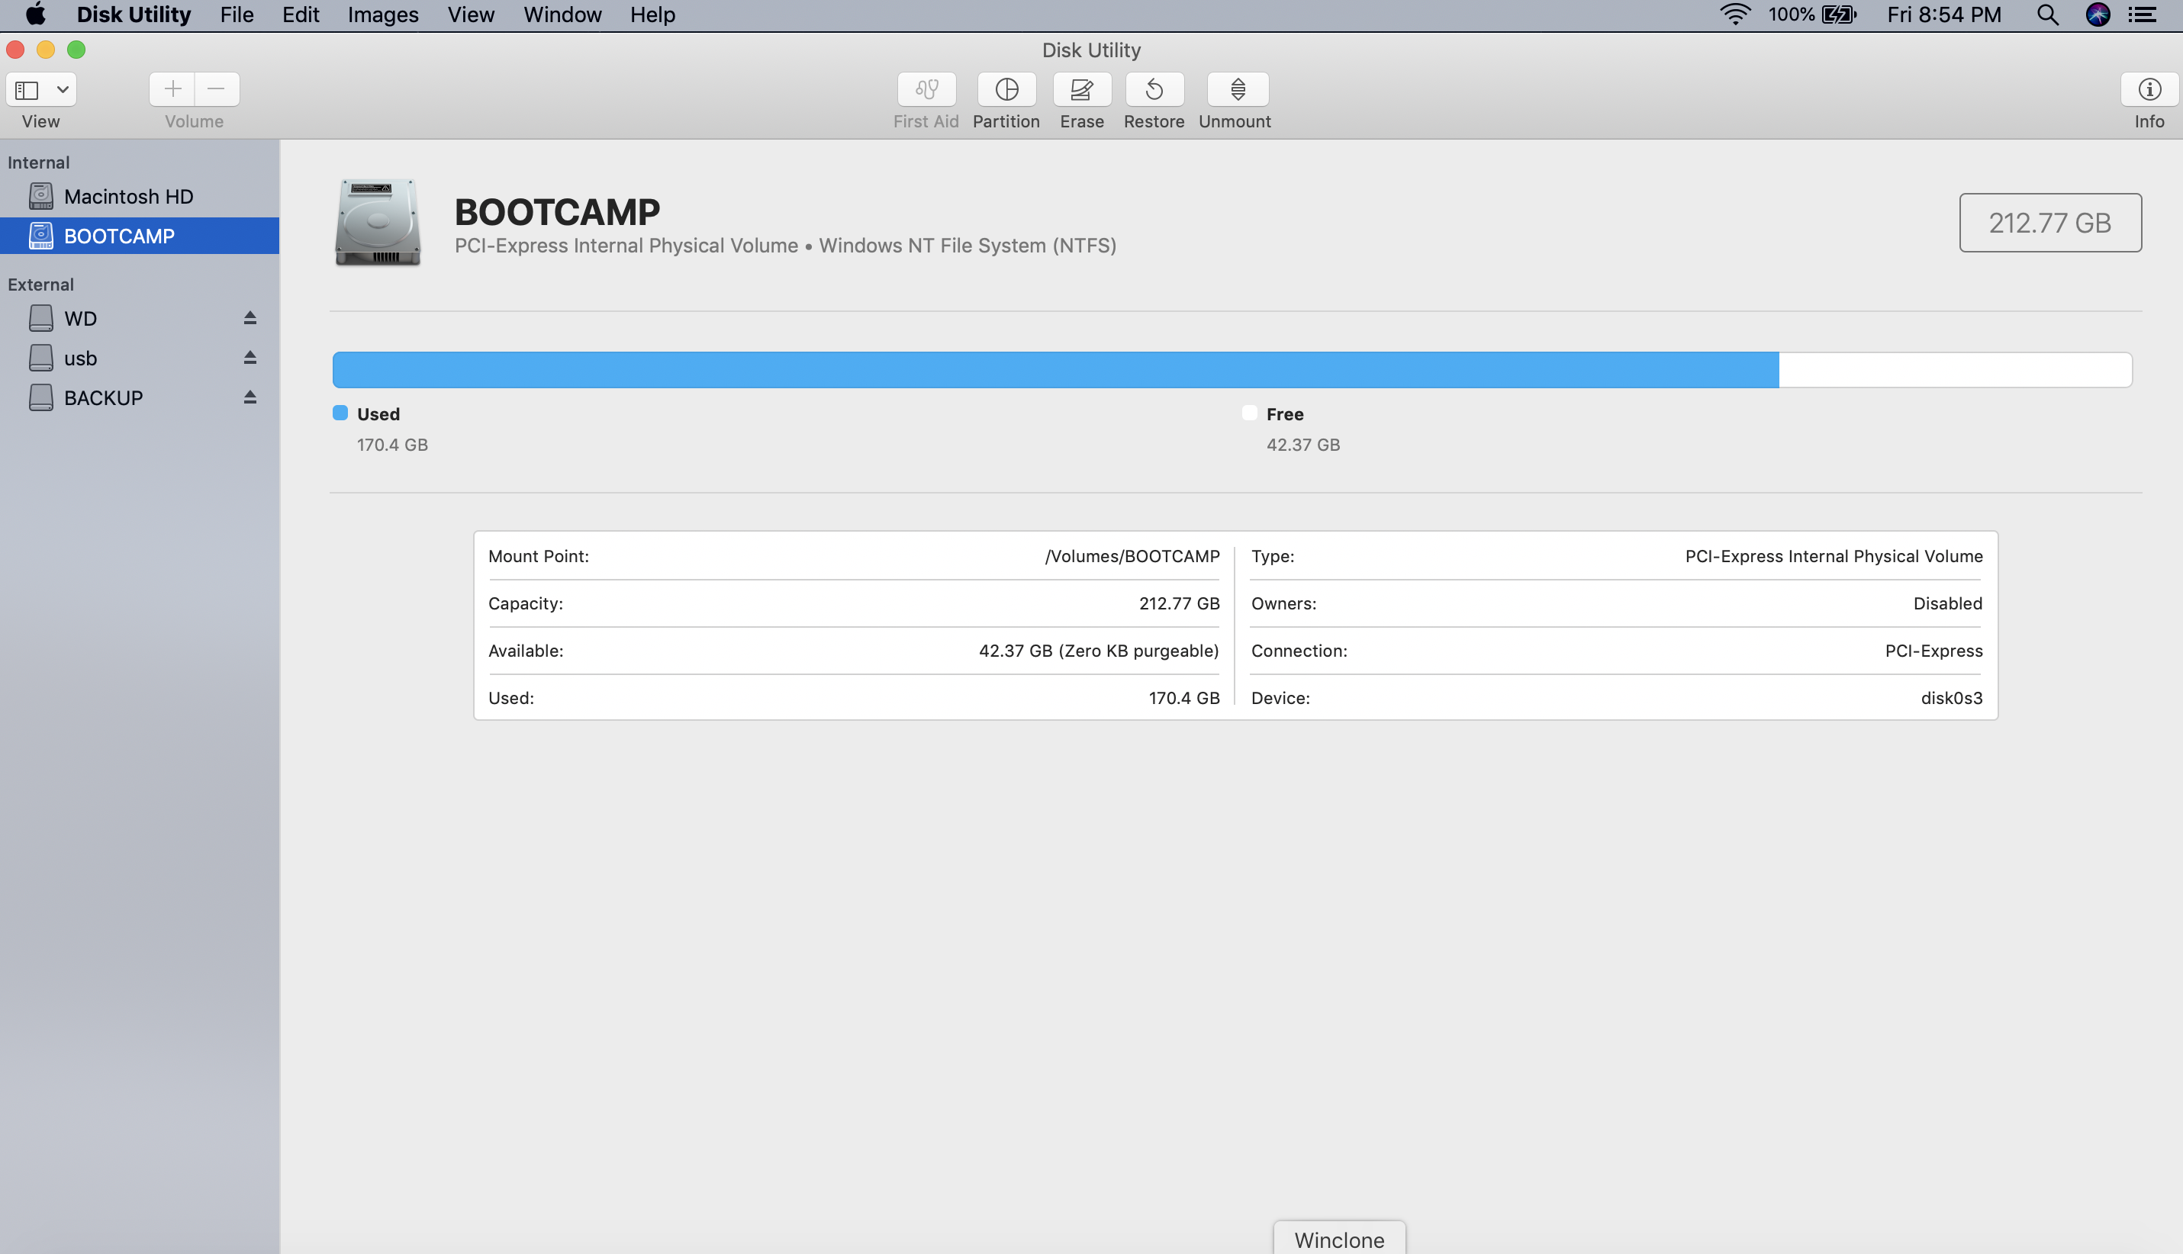This screenshot has height=1254, width=2183.
Task: Click the 212.77 GB capacity badge
Action: point(2049,222)
